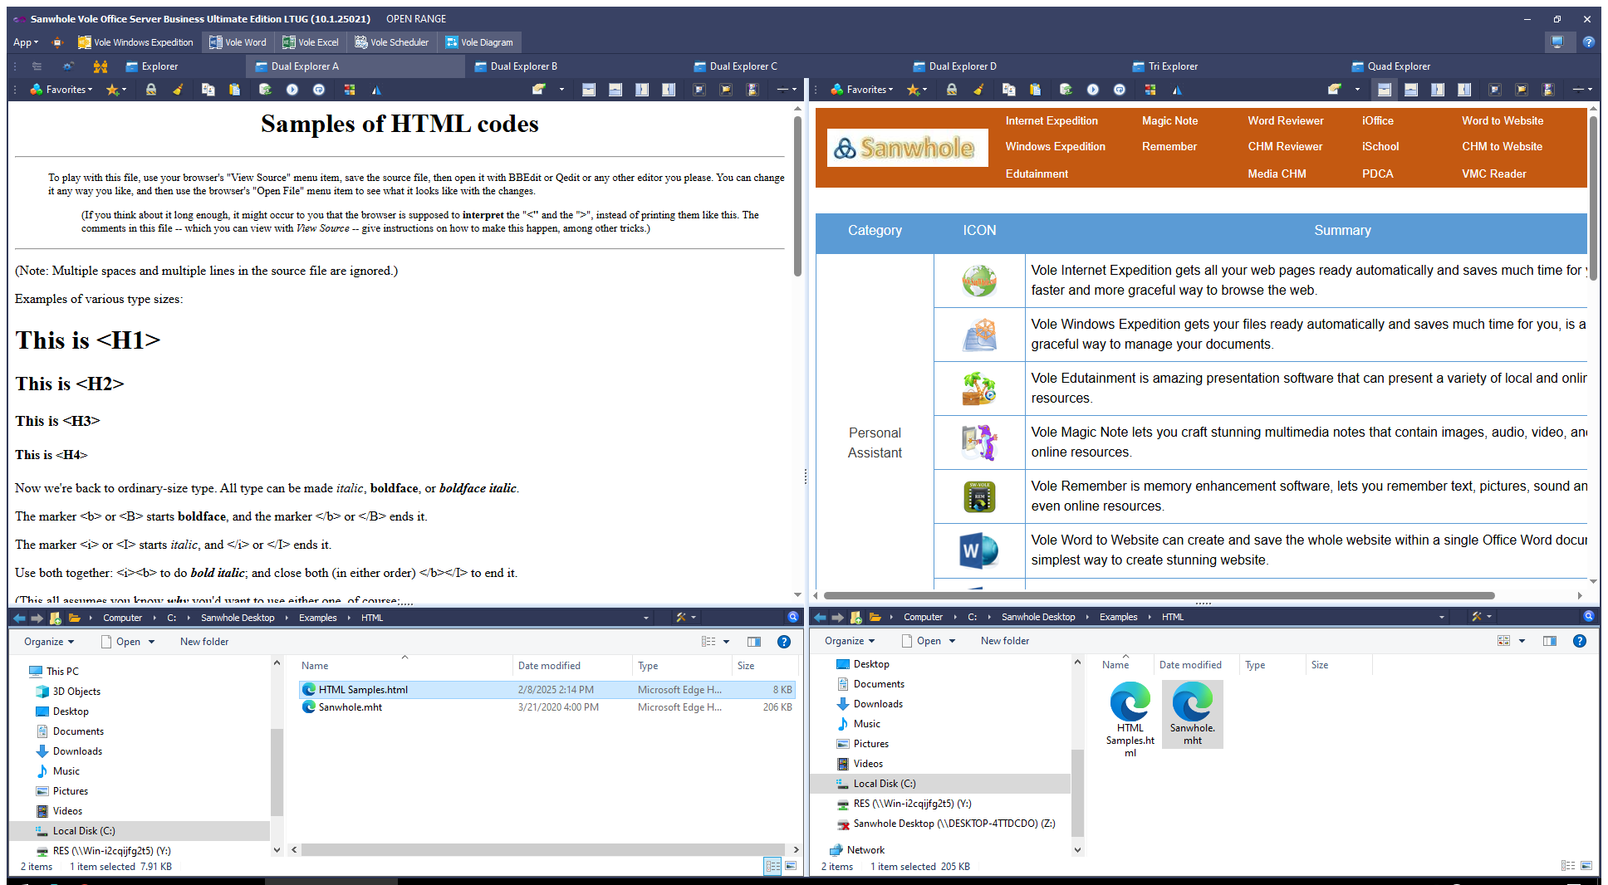Click the colored windows grid icon in right toolbar
The image size is (1608, 885).
coord(1150,90)
